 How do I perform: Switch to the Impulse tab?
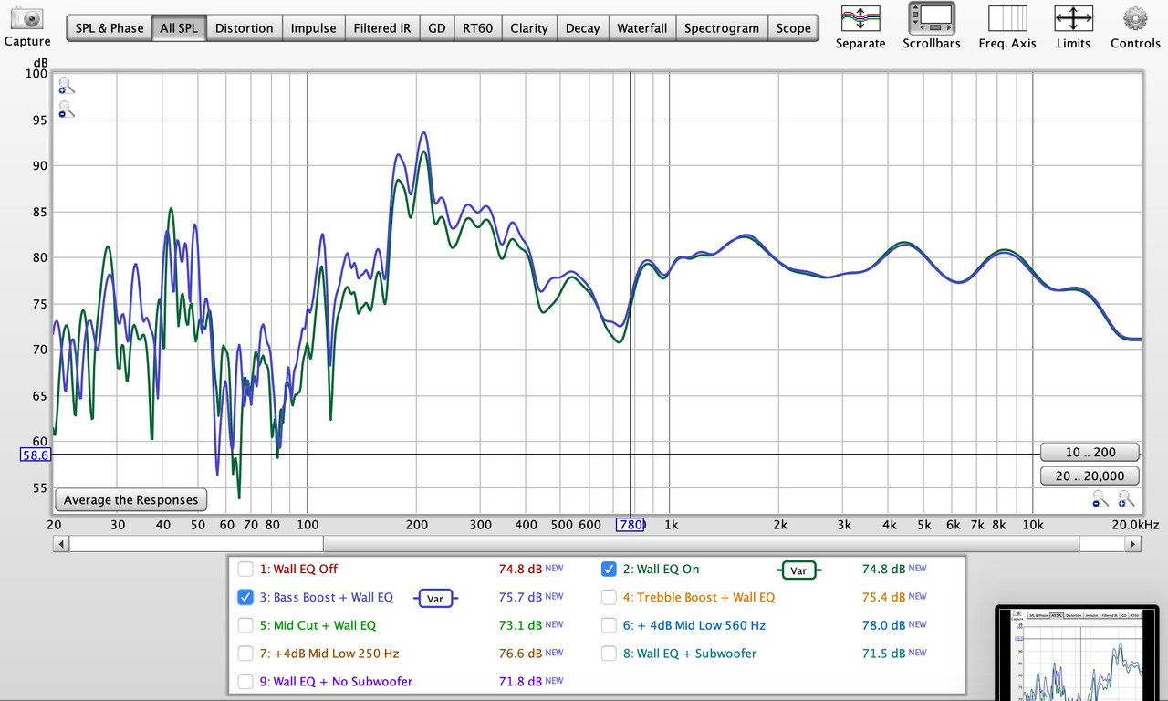313,28
